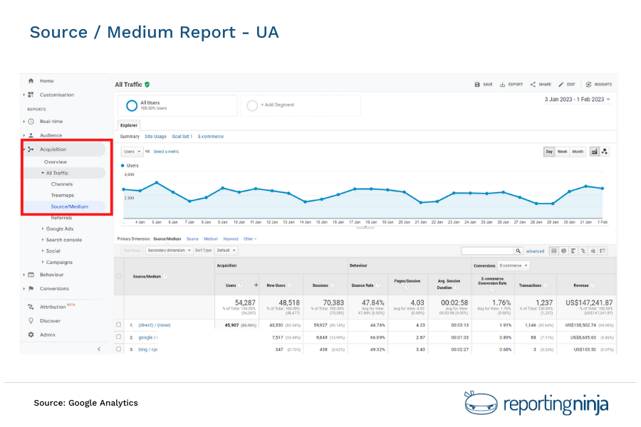Set primary dimension to Medium
Viewport: 641px width, 427px height.
click(211, 239)
